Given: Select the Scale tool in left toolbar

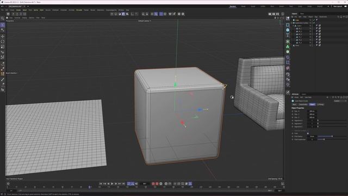Looking at the screenshot, I should point(3,47).
